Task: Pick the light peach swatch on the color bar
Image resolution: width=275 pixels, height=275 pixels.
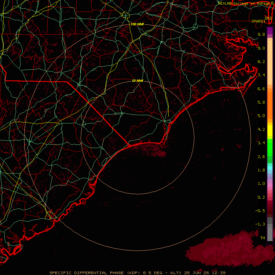Action: tap(270, 63)
